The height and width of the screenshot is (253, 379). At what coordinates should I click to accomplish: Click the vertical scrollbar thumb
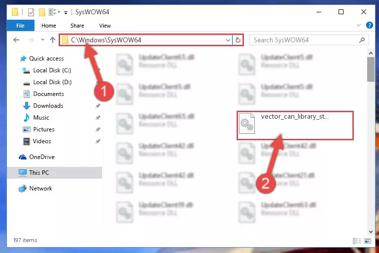tap(371, 69)
